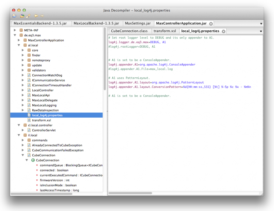Image resolution: width=274 pixels, height=211 pixels.
Task: Click the ConnectionWatchDog class icon
Action: point(29,75)
